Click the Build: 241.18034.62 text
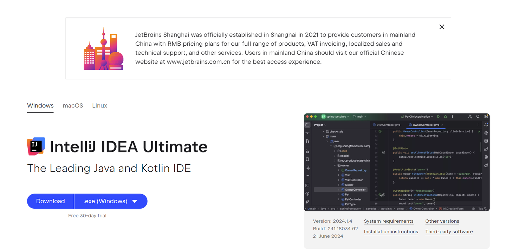 click(x=335, y=229)
